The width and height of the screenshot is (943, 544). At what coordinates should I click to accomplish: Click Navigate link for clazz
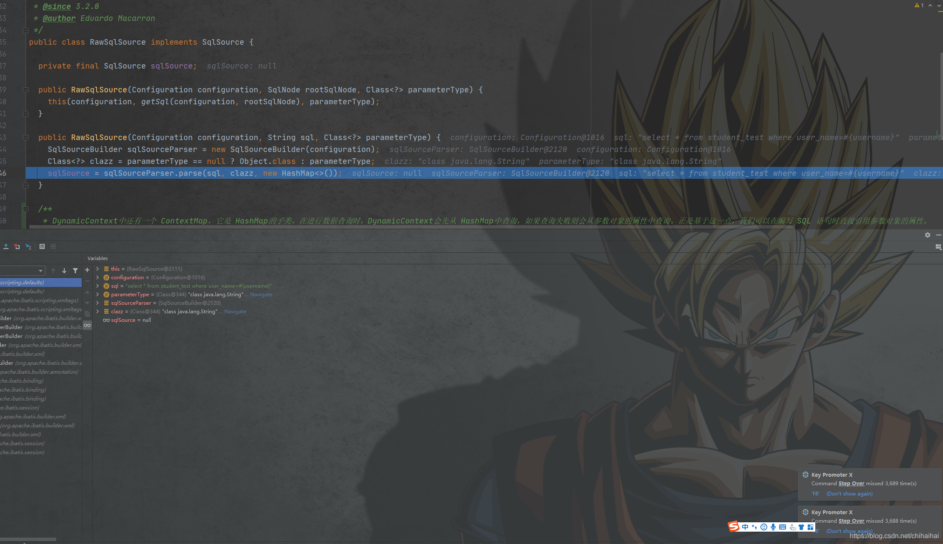(x=235, y=312)
